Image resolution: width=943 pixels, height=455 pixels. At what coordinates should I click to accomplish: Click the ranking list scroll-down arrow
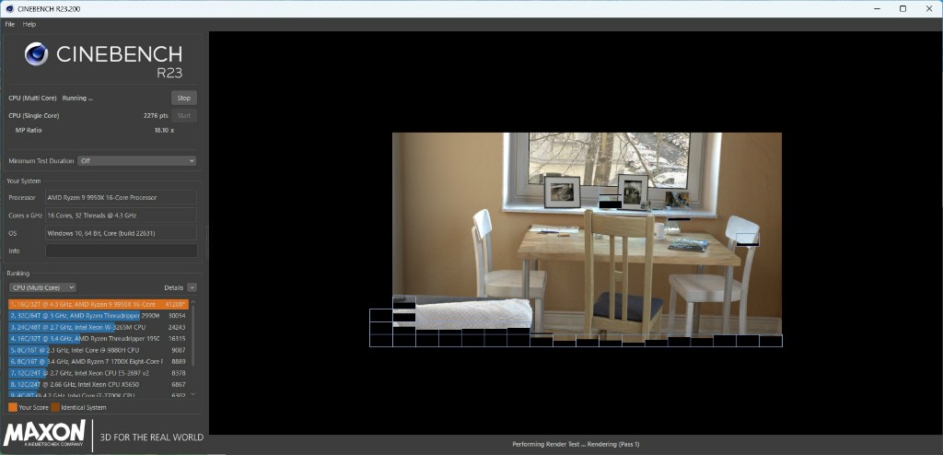click(192, 394)
